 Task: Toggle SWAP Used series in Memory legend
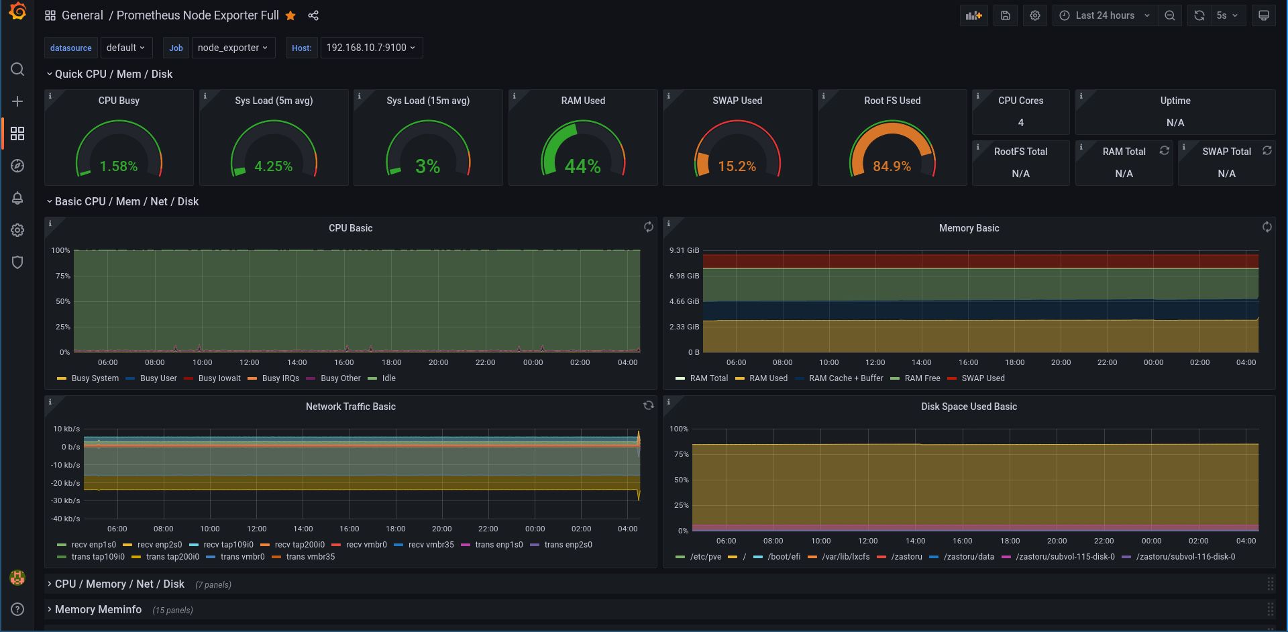(983, 378)
